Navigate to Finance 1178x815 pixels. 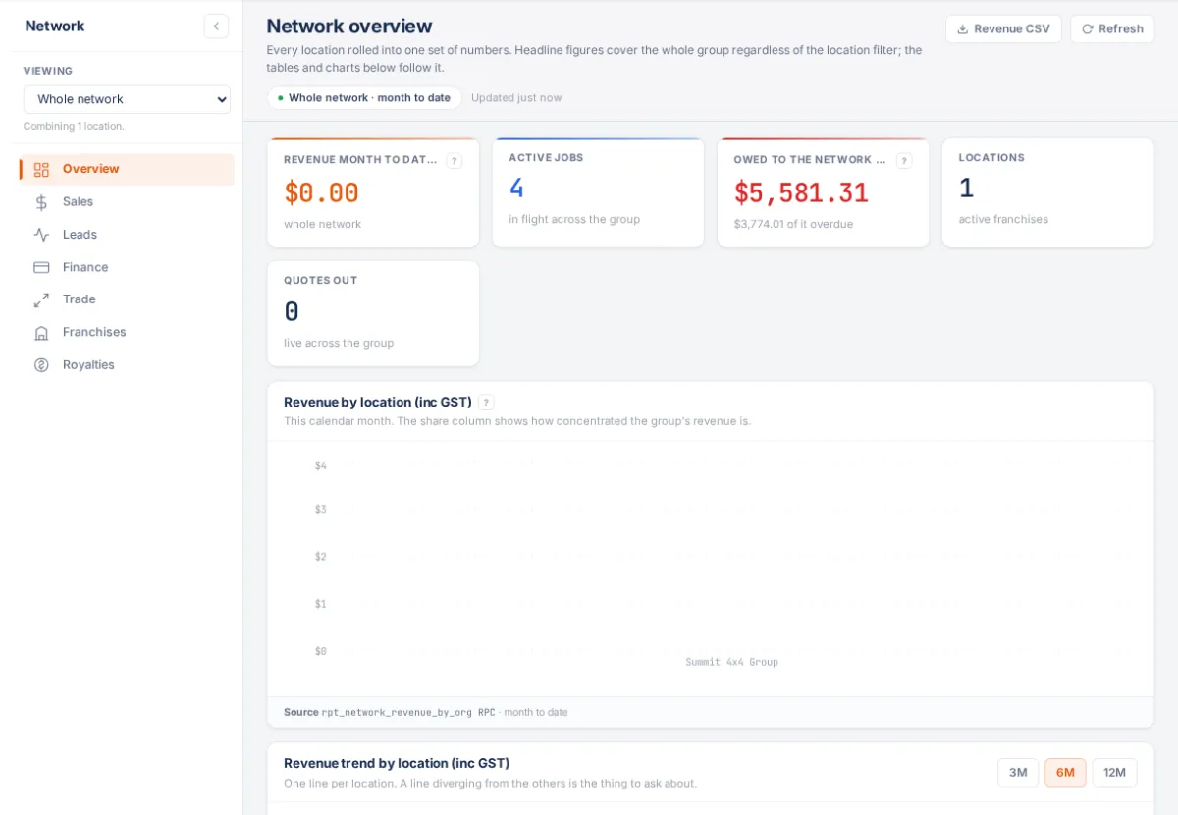point(127,267)
